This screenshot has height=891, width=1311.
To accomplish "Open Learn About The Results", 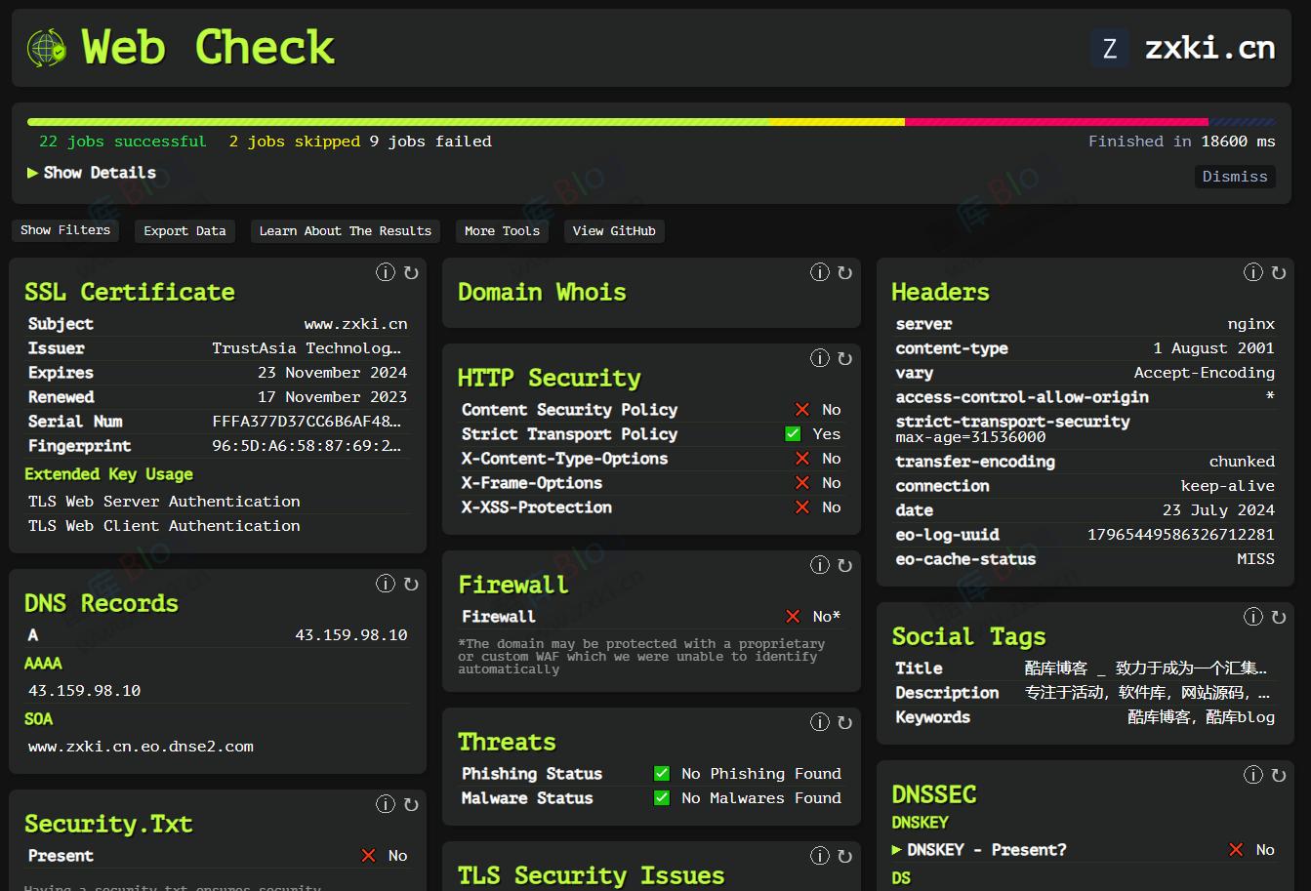I will 345,231.
